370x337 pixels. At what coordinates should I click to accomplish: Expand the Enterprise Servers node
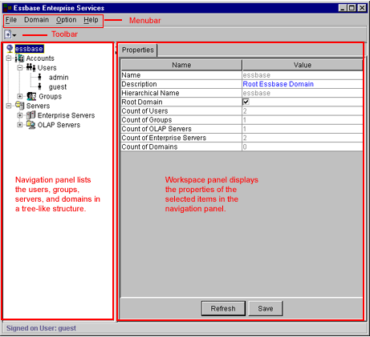click(20, 115)
